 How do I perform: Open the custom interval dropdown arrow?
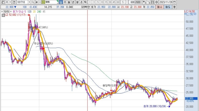pos(127,2)
